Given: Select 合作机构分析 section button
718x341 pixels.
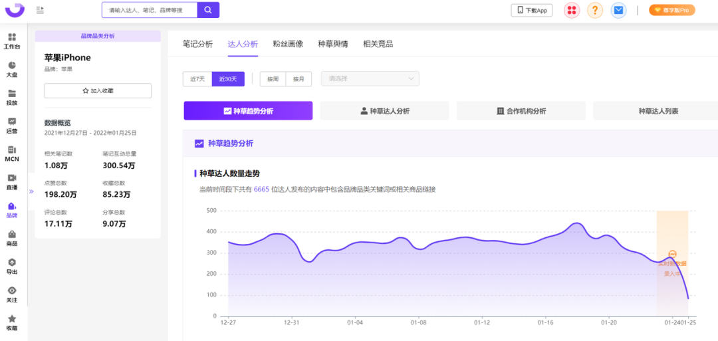Looking at the screenshot, I should (x=521, y=111).
